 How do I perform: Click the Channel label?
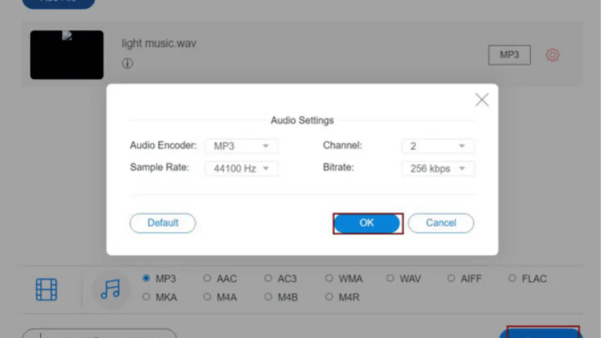click(x=342, y=146)
